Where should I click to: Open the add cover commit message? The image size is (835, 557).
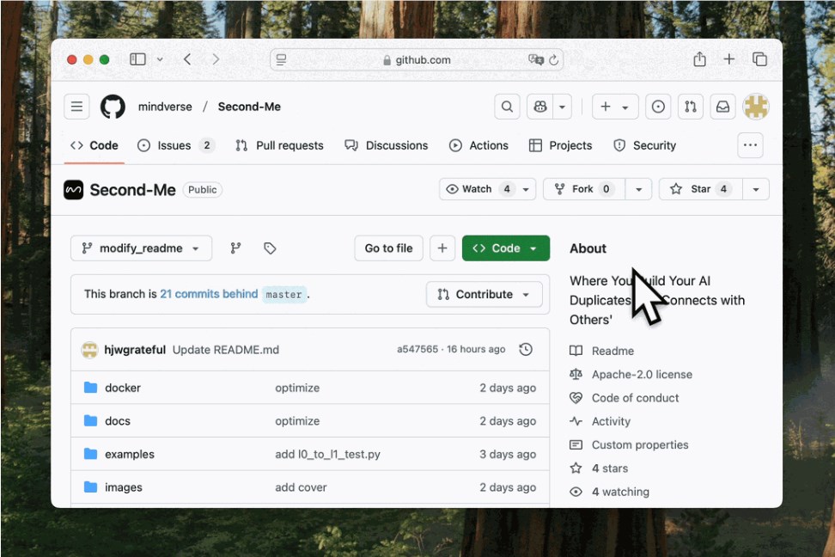coord(301,487)
